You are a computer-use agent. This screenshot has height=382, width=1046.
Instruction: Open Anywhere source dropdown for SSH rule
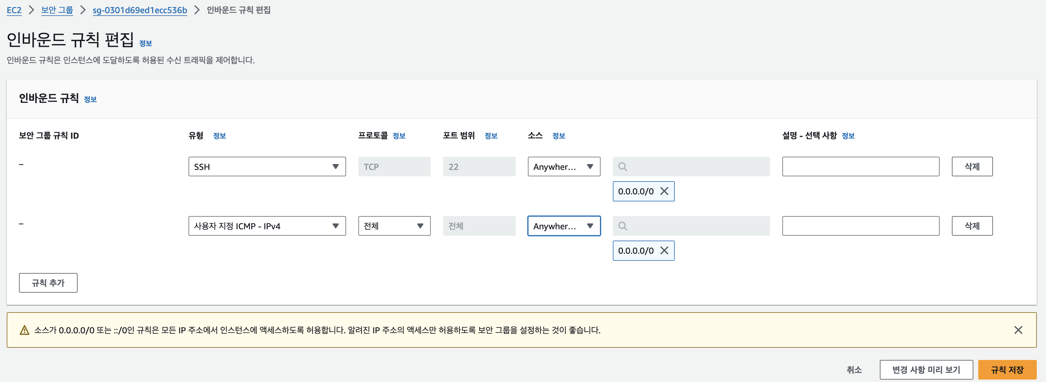click(x=563, y=167)
